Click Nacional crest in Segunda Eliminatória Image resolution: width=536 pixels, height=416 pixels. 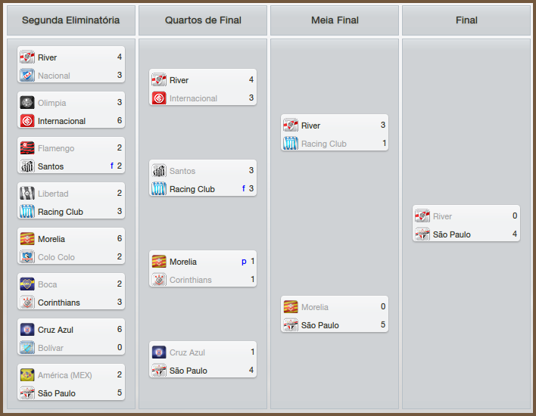point(27,76)
